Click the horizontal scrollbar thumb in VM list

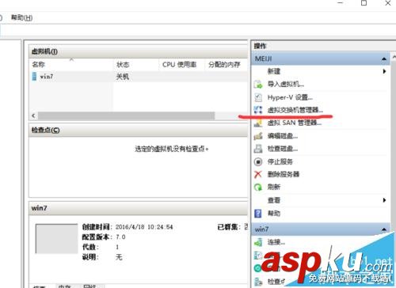pyautogui.click(x=127, y=116)
